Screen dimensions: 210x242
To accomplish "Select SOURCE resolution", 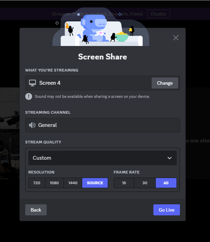I will (95, 183).
